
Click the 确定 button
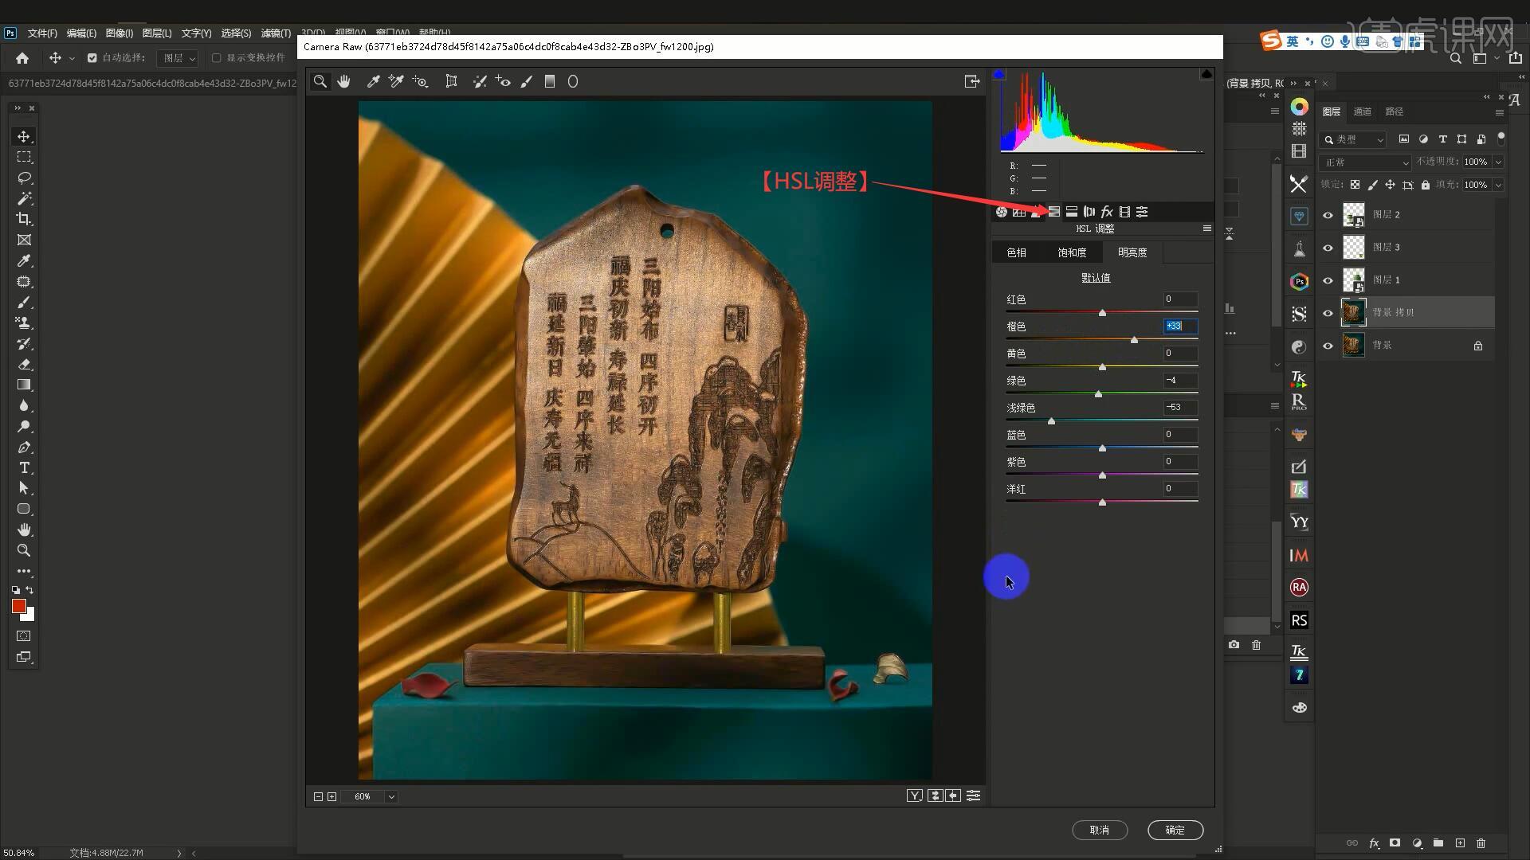coord(1175,830)
